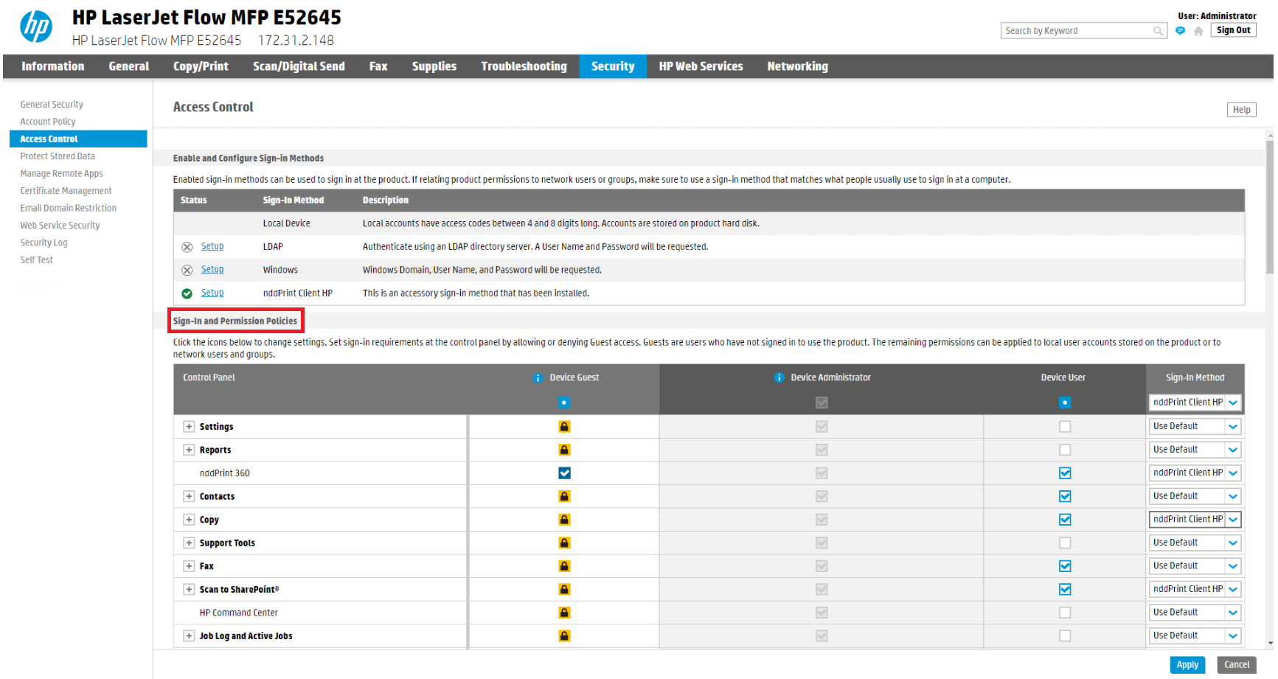
Task: Click the home icon near Sign Out
Action: click(1198, 31)
